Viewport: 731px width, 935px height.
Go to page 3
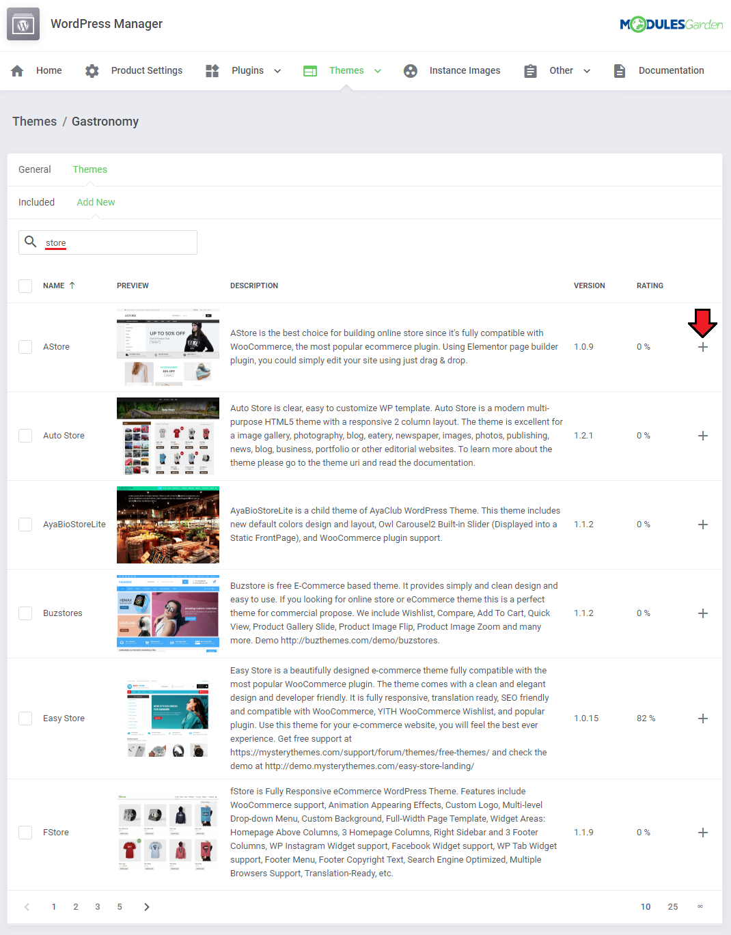(98, 907)
